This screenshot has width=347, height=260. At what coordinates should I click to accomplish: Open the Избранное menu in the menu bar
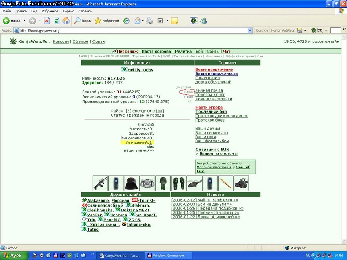pyautogui.click(x=50, y=11)
